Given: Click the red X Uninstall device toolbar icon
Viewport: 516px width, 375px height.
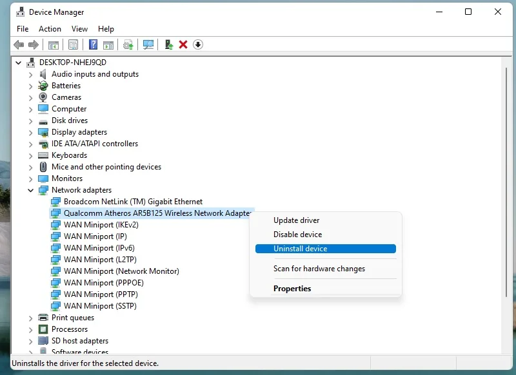Looking at the screenshot, I should point(183,44).
